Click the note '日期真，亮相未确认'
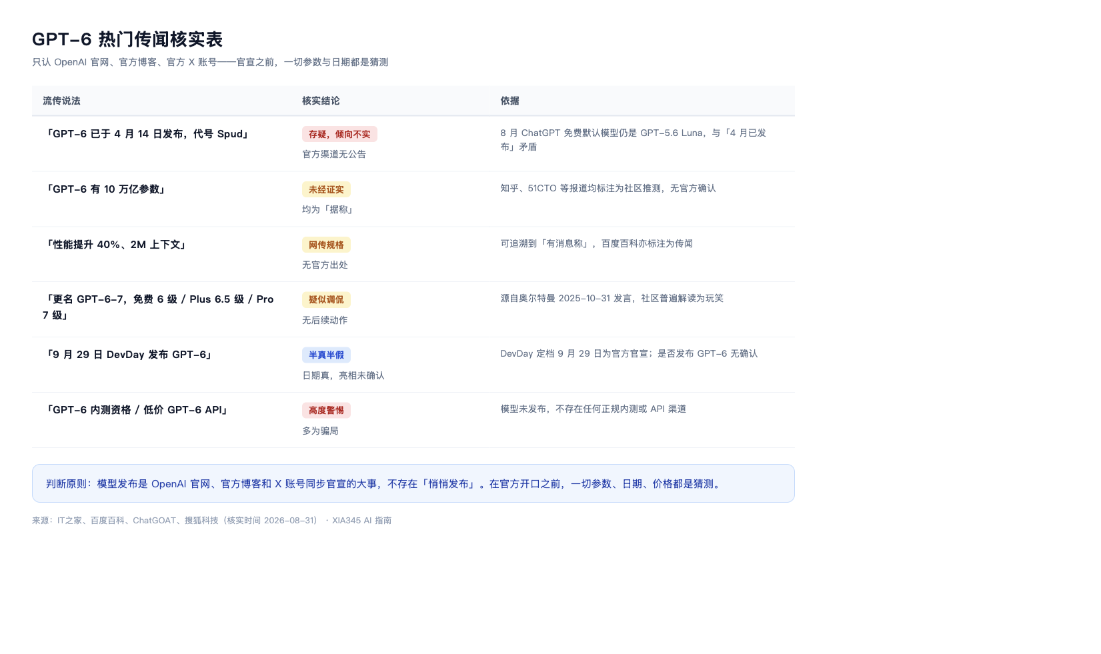This screenshot has height=654, width=1101. coord(343,375)
